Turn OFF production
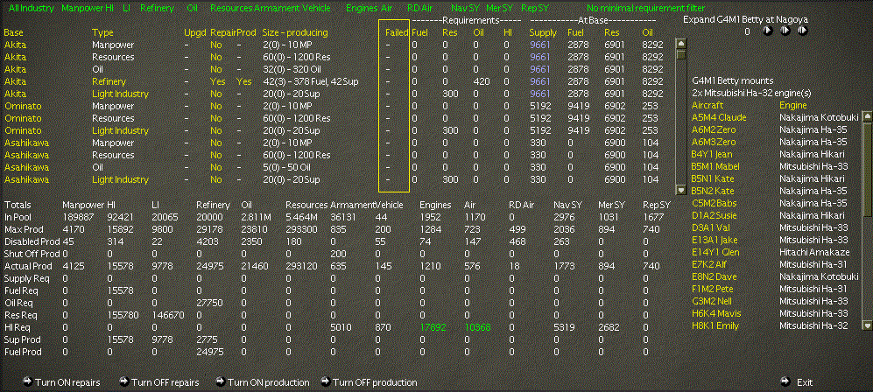 click(370, 382)
